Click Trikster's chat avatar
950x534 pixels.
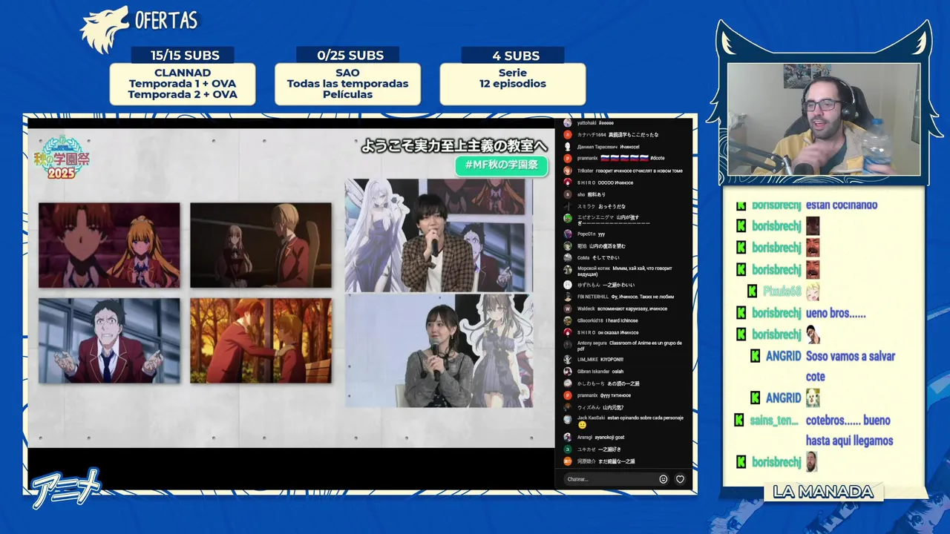tap(568, 171)
